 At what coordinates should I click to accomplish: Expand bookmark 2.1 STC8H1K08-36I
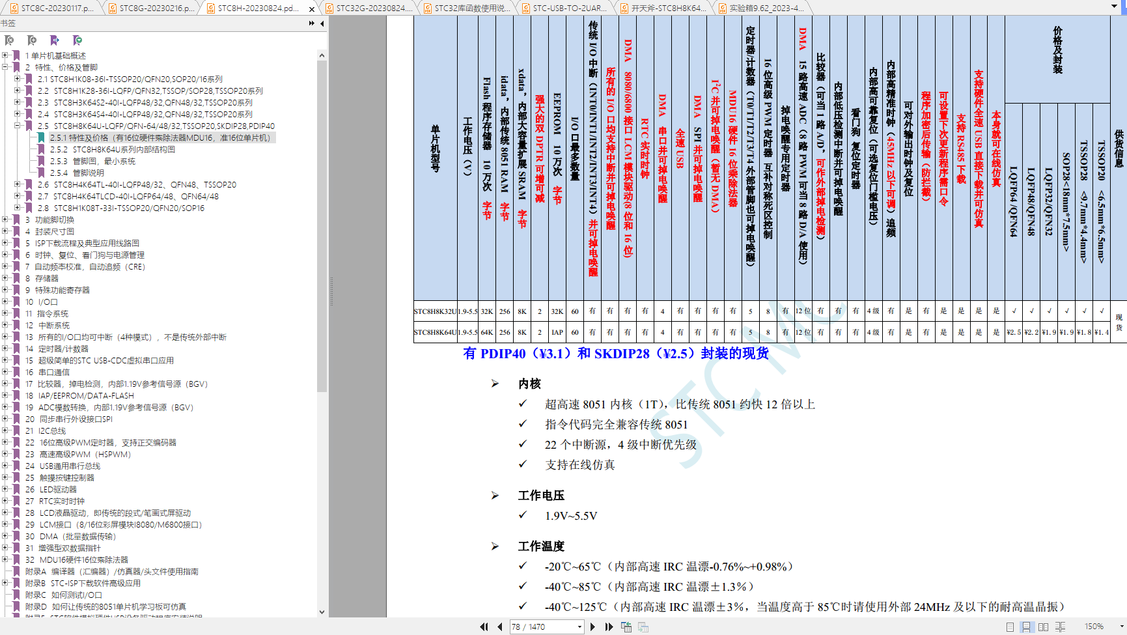tap(18, 79)
